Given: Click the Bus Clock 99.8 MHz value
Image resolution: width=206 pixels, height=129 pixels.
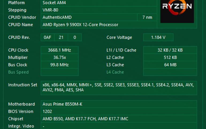Looking at the screenshot, I should (x=60, y=65).
